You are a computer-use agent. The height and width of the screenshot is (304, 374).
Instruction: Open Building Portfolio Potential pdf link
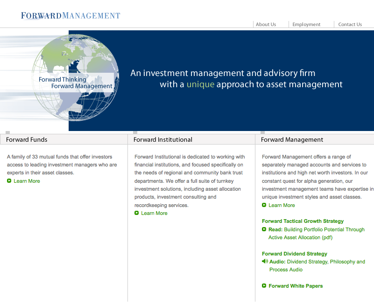click(317, 234)
